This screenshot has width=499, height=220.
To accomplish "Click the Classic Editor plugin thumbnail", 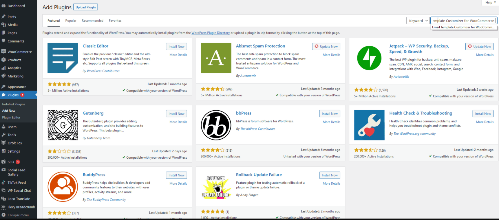I will [63, 58].
